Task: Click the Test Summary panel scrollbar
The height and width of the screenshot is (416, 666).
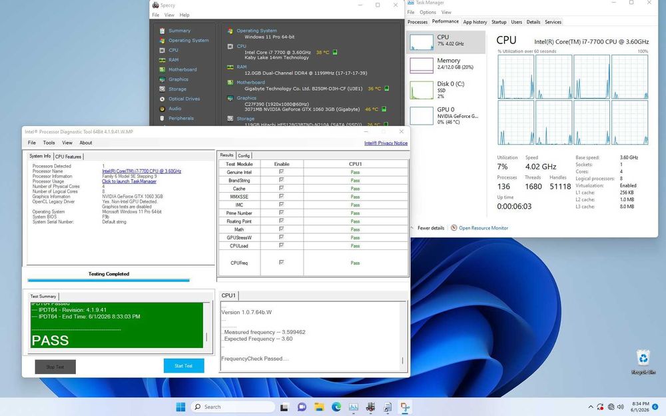Action: pos(207,325)
